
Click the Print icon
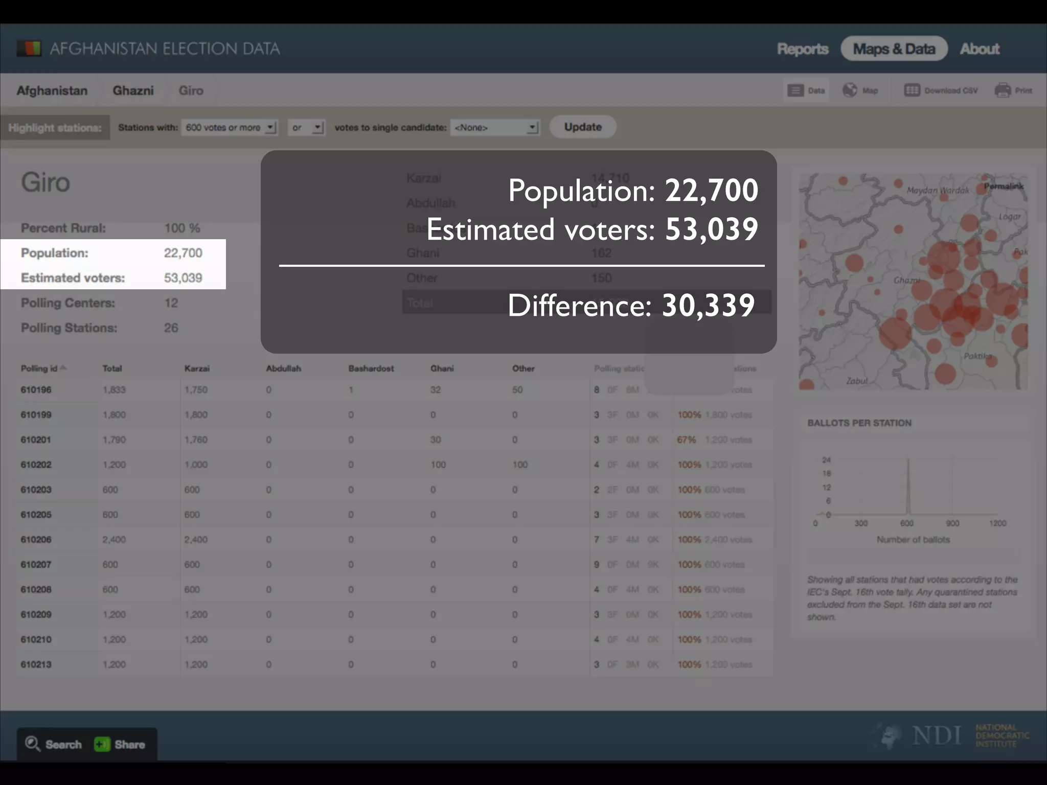(1003, 90)
